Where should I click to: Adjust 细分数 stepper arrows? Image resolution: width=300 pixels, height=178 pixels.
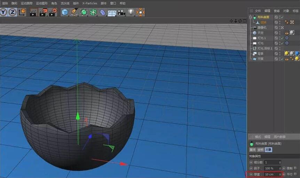pyautogui.click(x=280, y=162)
